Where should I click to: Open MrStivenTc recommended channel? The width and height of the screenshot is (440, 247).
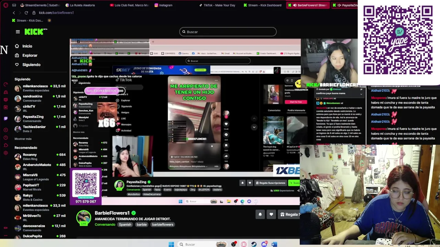point(40,217)
